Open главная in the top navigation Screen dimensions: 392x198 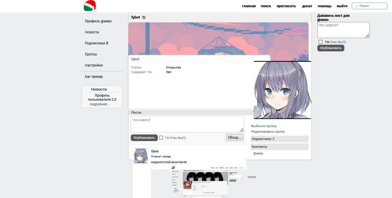click(x=249, y=6)
